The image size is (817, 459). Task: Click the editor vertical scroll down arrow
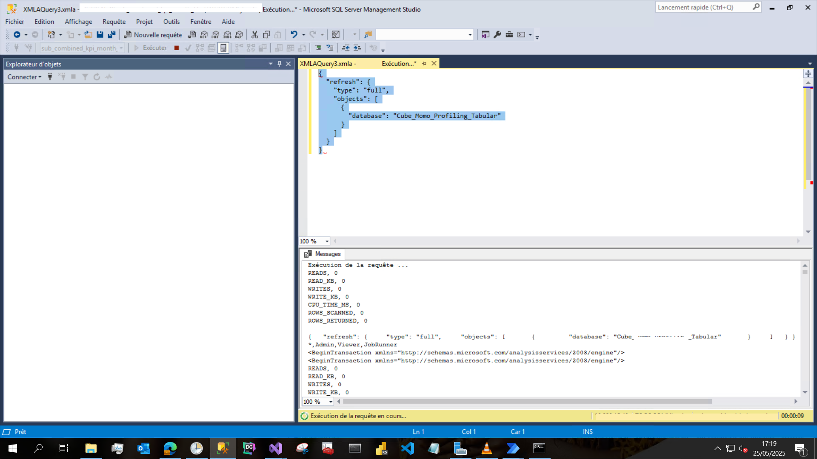click(808, 232)
